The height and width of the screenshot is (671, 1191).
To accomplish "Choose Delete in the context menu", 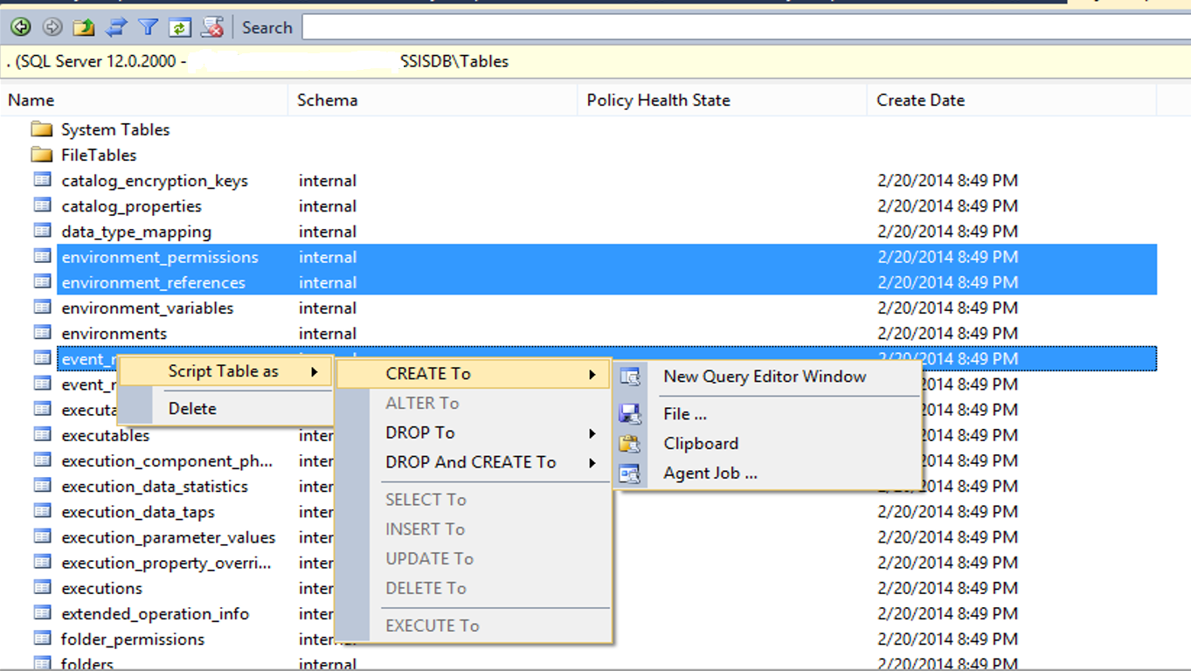I will (192, 408).
